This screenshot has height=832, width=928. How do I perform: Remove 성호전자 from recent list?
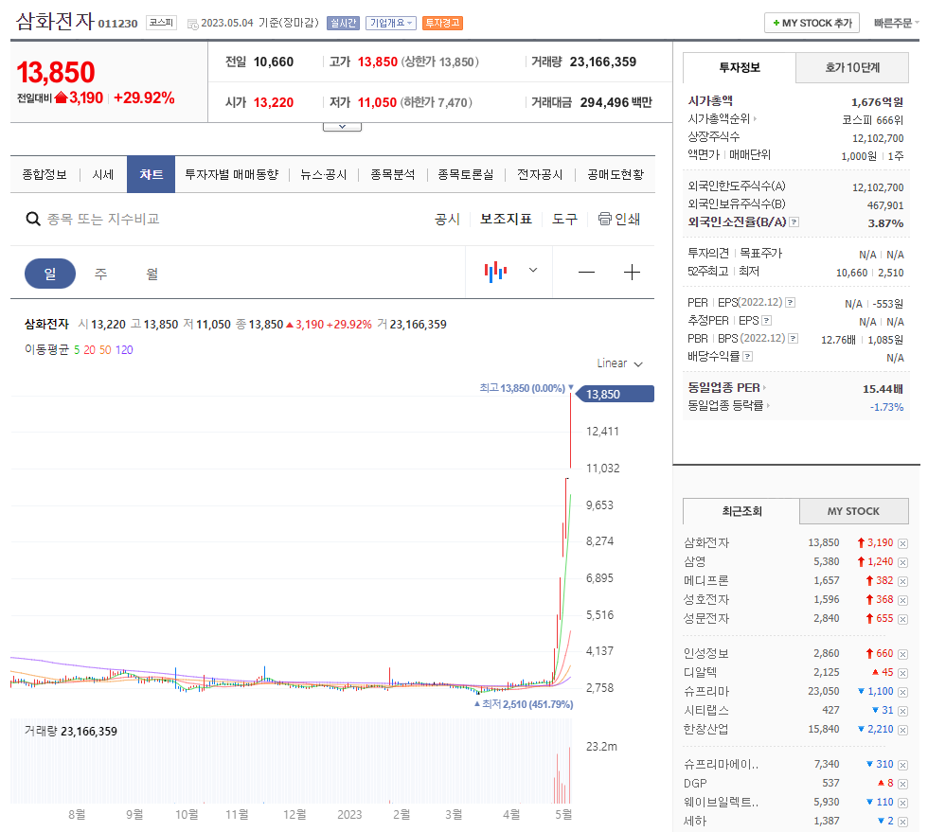(902, 600)
